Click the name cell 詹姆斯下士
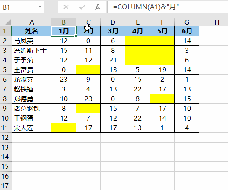 click(x=32, y=51)
